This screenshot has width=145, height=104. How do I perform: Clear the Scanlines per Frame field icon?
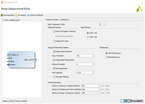[99, 90]
